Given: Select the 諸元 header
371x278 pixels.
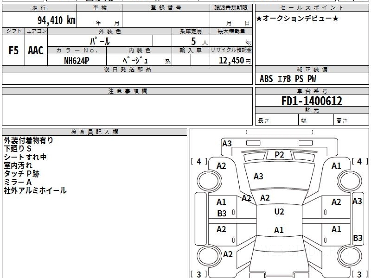Looking at the screenshot, I should (x=312, y=110).
